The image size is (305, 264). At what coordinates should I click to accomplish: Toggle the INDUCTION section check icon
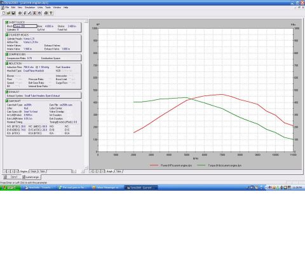coord(7,64)
